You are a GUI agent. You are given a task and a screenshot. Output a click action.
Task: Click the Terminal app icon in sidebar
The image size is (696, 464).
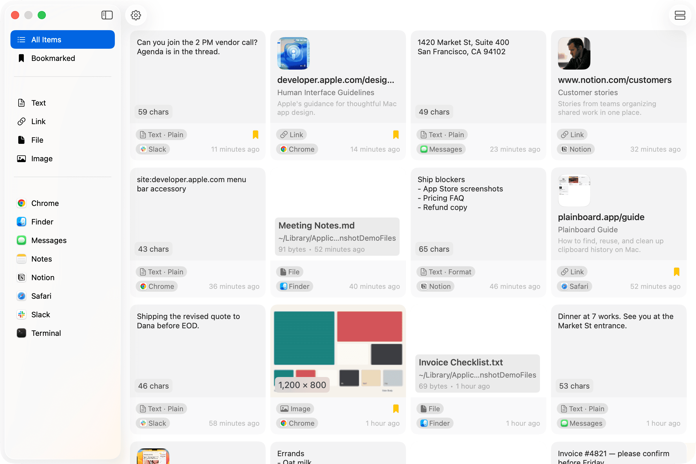click(x=21, y=333)
